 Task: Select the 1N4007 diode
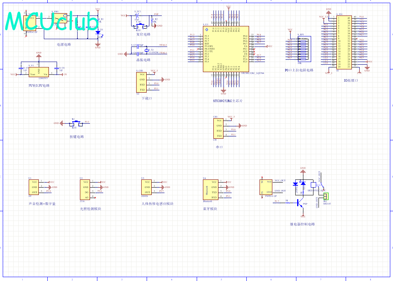coord(295,184)
